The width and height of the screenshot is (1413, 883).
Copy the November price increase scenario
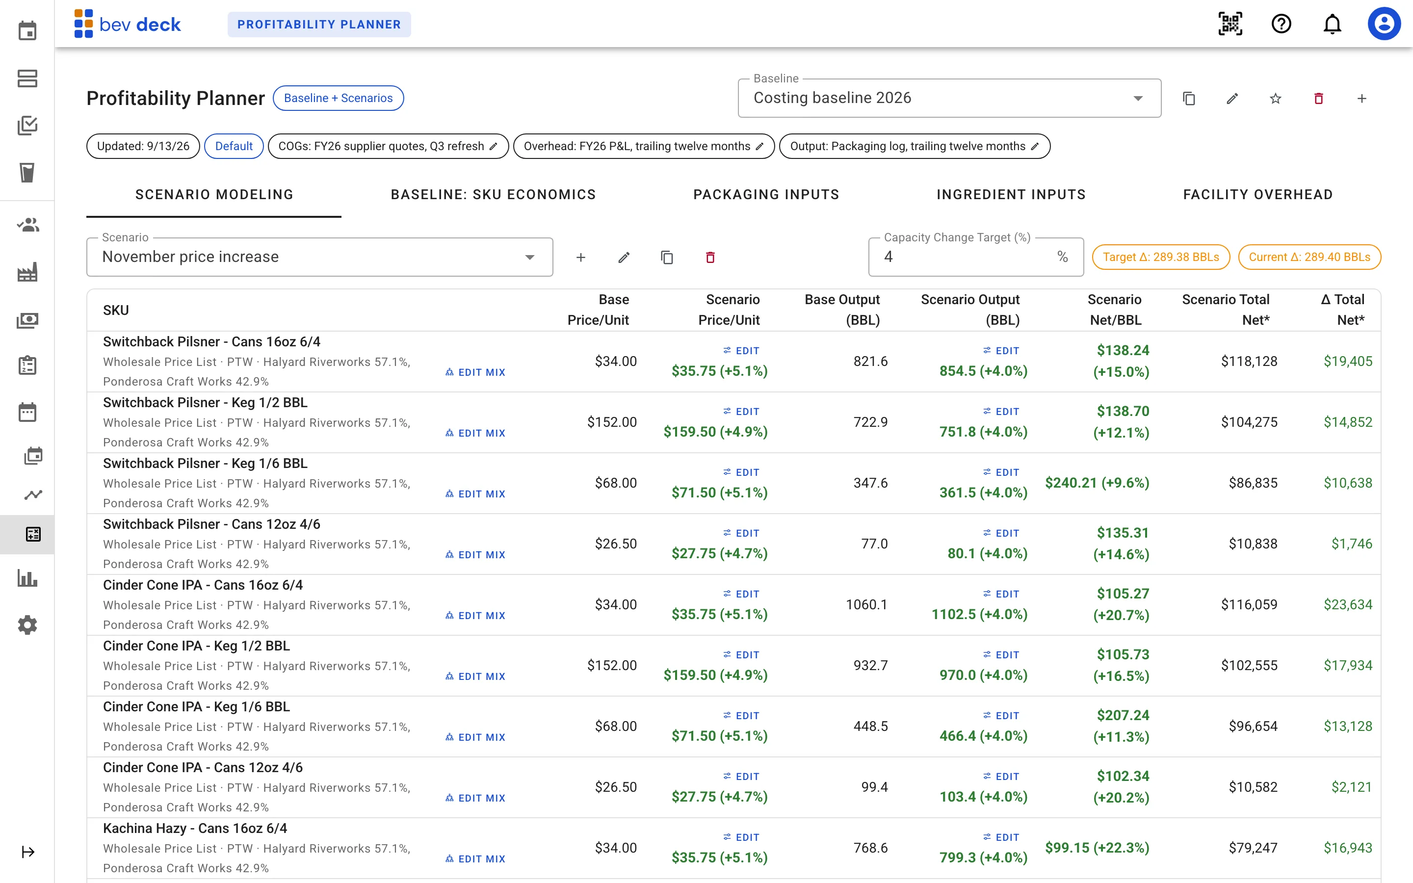pyautogui.click(x=667, y=257)
